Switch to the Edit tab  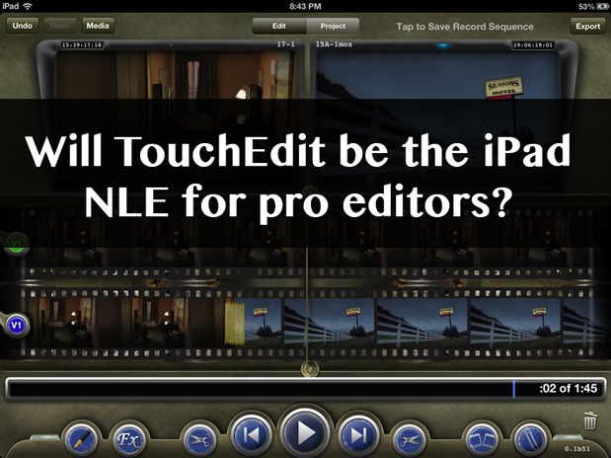coord(279,26)
